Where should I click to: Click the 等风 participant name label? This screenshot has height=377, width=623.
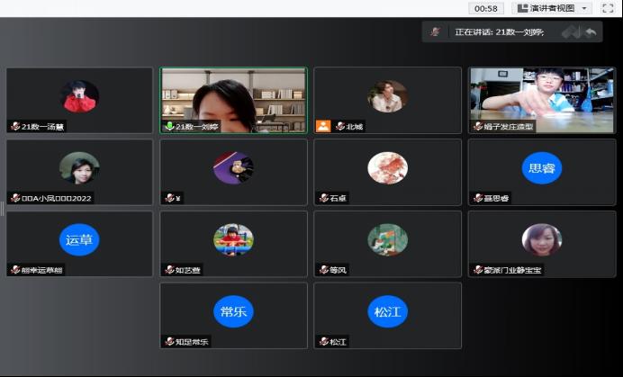[338, 270]
